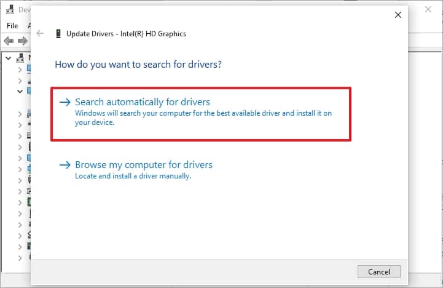Click the dialog's back arrow
Screen dimensions: 443x288
tap(40, 33)
